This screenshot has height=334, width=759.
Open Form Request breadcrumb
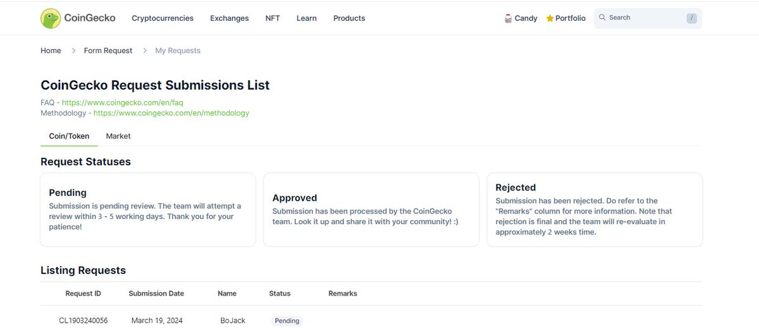[108, 51]
